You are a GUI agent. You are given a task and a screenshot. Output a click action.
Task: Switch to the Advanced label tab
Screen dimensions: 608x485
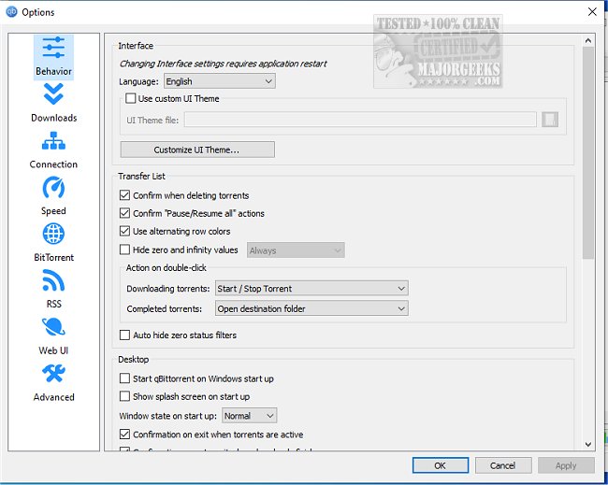[53, 397]
